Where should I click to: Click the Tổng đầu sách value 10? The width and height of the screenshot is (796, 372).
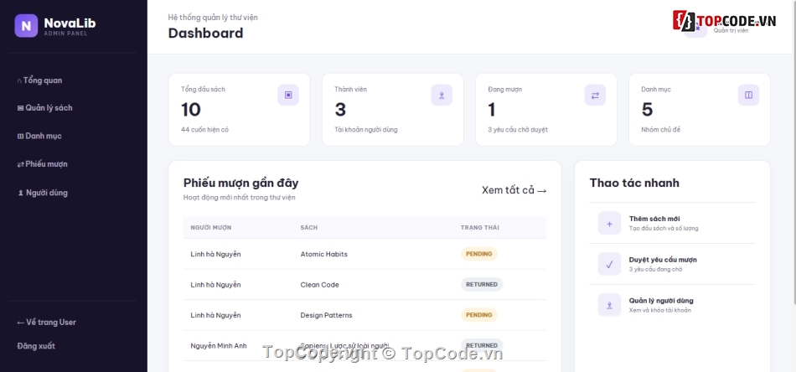point(191,110)
